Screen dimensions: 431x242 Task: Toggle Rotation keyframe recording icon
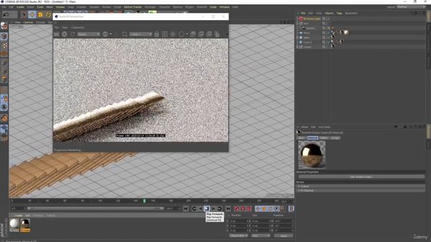point(270,209)
